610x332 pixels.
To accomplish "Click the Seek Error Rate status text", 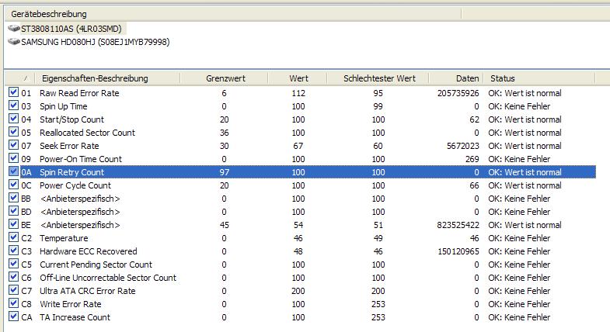I will pos(525,146).
